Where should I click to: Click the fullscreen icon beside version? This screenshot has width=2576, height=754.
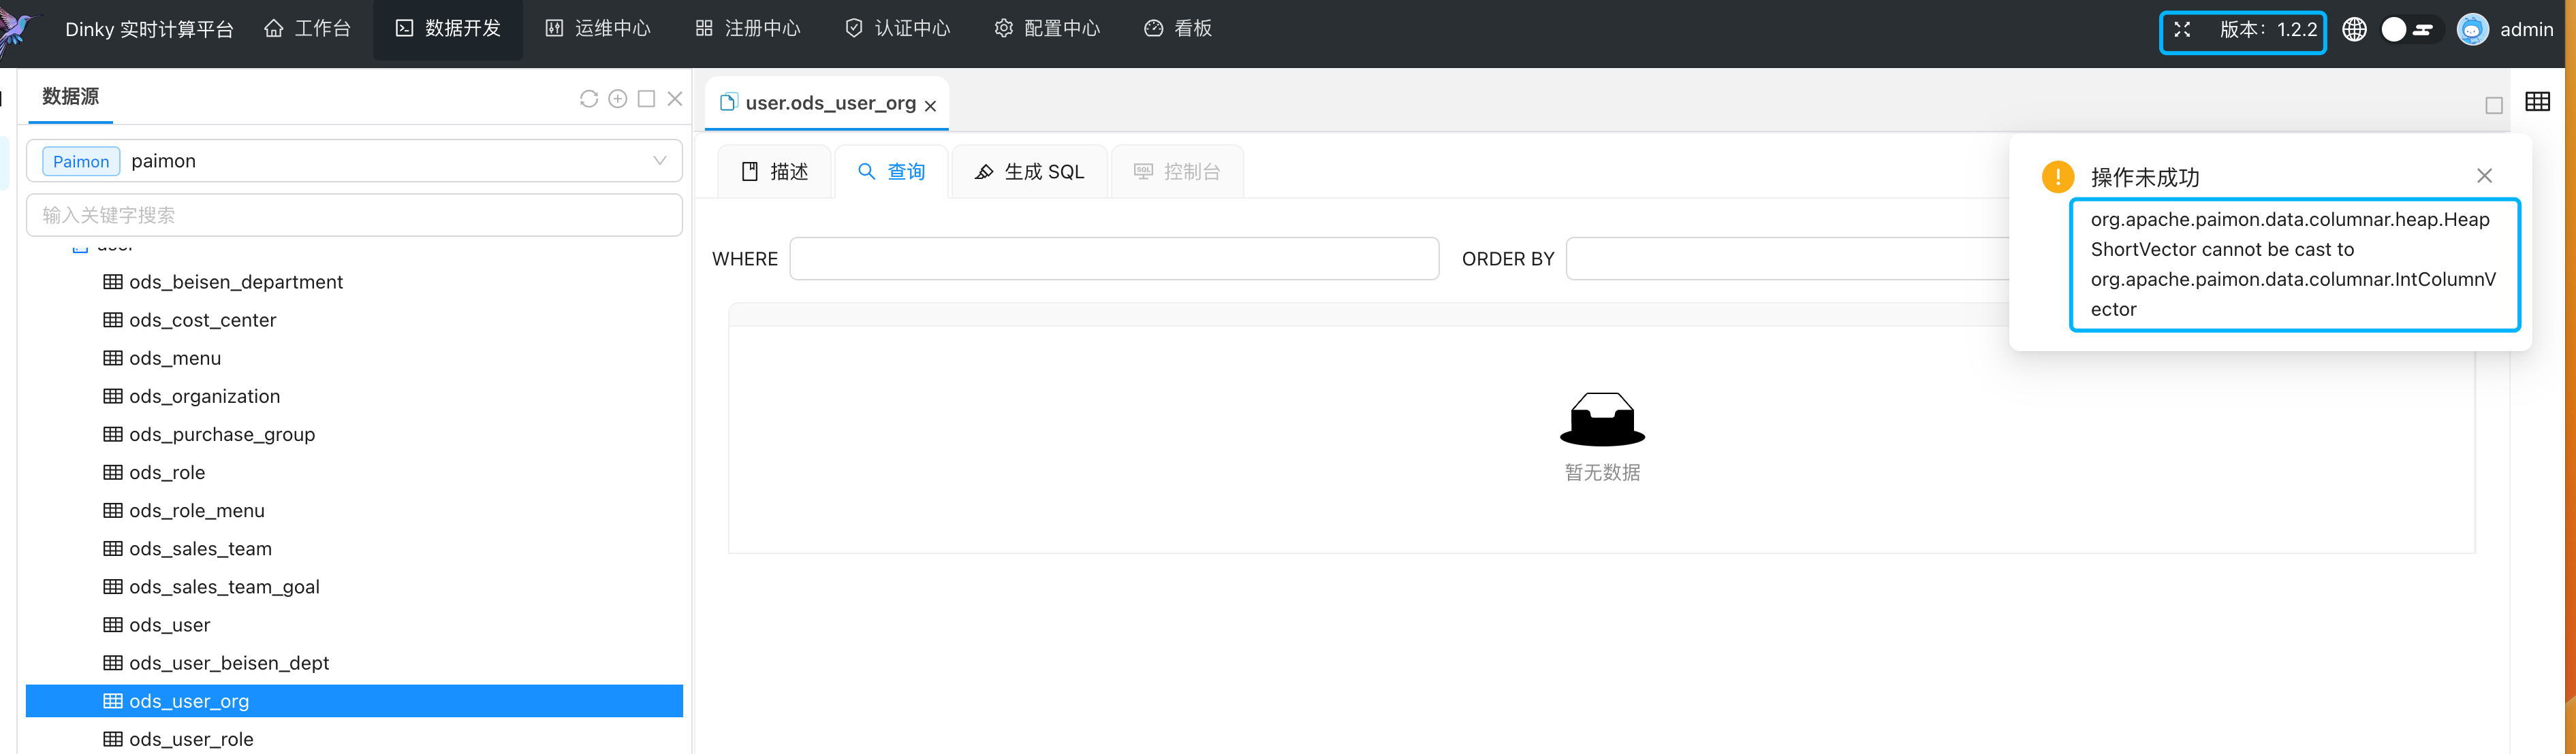2182,30
